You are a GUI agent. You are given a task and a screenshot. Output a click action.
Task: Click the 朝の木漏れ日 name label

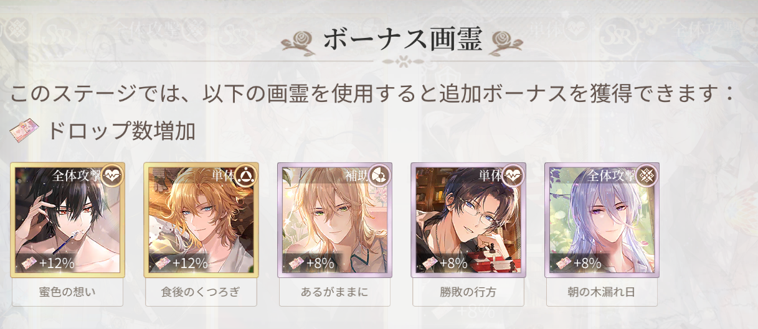coord(602,292)
